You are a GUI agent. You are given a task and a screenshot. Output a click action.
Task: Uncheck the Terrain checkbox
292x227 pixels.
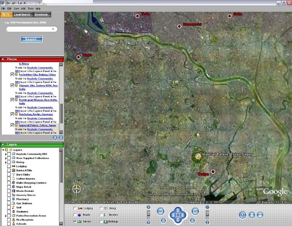[x=75, y=221]
